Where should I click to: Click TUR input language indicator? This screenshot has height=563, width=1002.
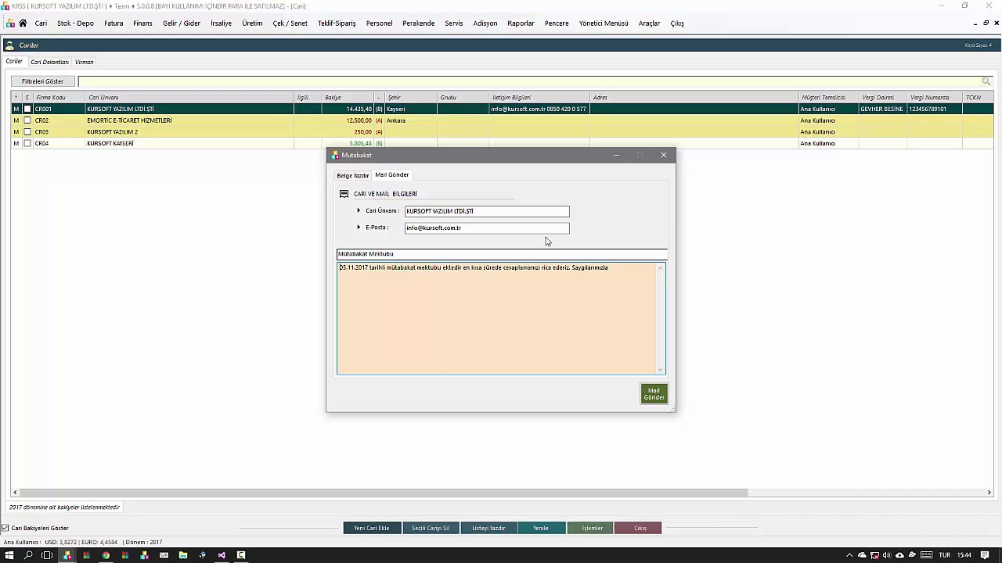click(x=945, y=555)
